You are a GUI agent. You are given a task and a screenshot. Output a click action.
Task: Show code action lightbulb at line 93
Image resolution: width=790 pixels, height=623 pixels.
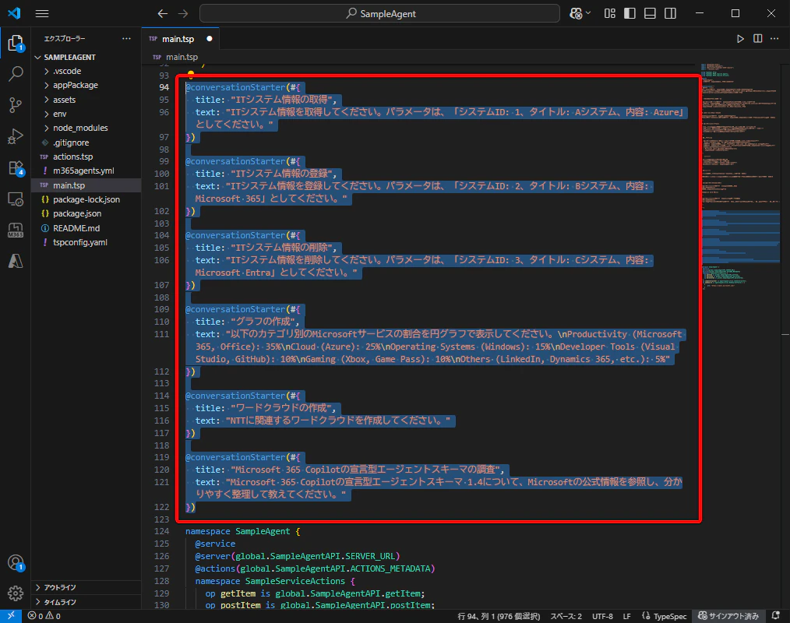[x=191, y=75]
